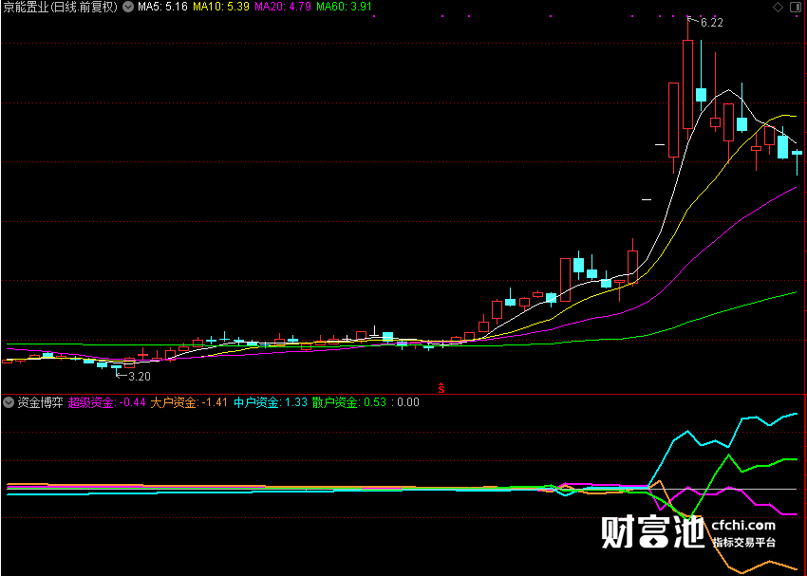Click the 3.20 low price annotation
This screenshot has width=807, height=576.
(x=140, y=377)
